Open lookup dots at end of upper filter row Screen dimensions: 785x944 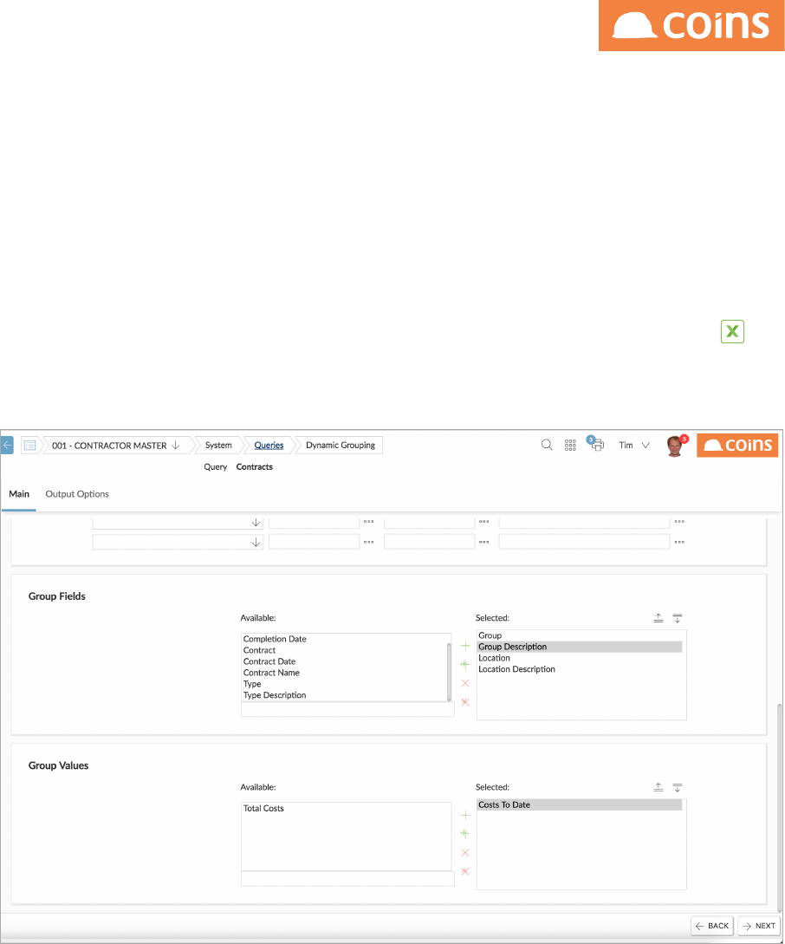[679, 522]
